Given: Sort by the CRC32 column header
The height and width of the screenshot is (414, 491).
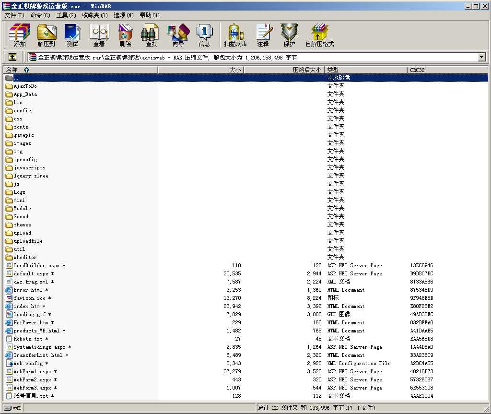Looking at the screenshot, I should 448,70.
